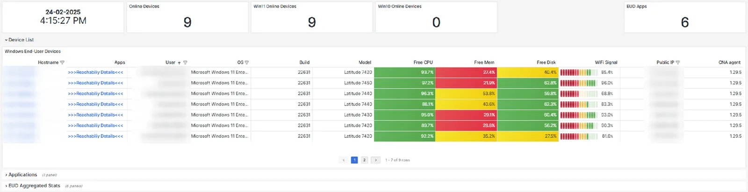This screenshot has height=192, width=748.
Task: Click the Win11 Online Devices panel title
Action: click(275, 7)
